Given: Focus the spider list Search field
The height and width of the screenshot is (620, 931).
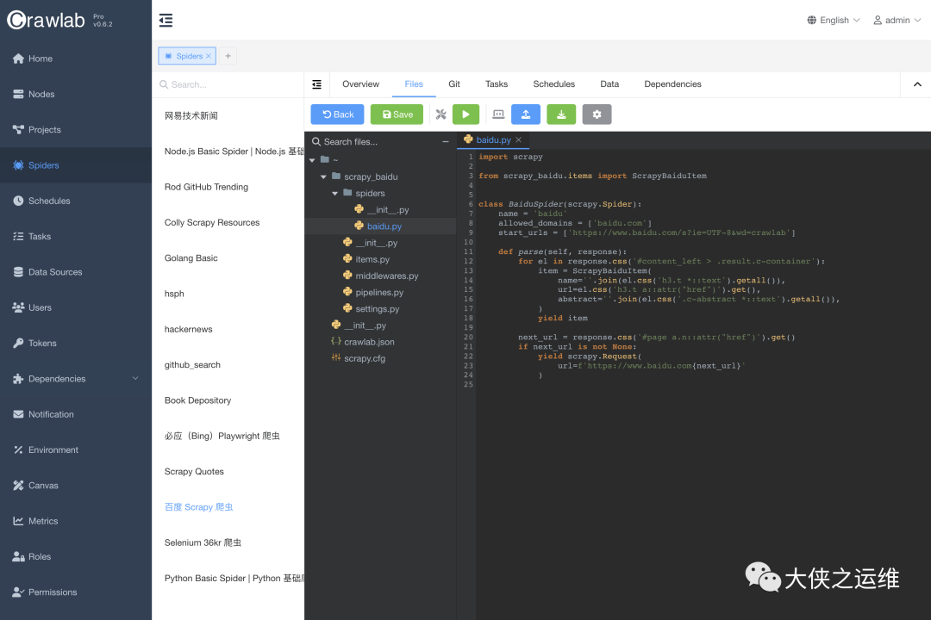Looking at the screenshot, I should (x=228, y=85).
